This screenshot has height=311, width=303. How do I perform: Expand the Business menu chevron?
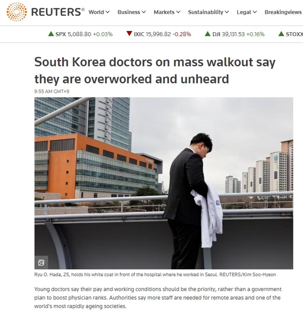tap(143, 12)
